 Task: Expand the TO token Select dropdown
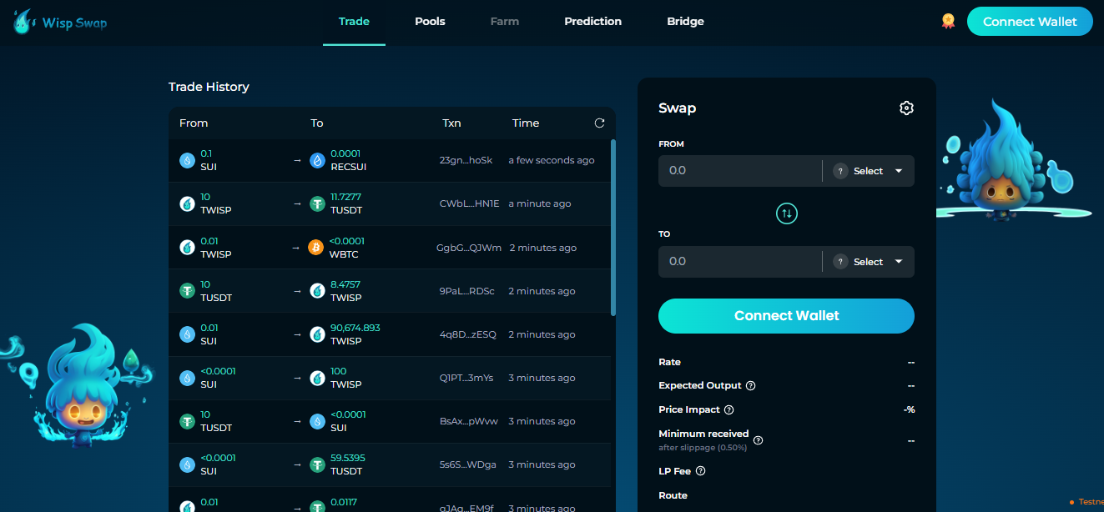click(869, 262)
